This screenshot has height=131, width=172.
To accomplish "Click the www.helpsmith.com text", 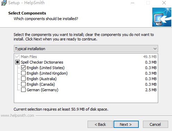I will (x=17, y=115).
